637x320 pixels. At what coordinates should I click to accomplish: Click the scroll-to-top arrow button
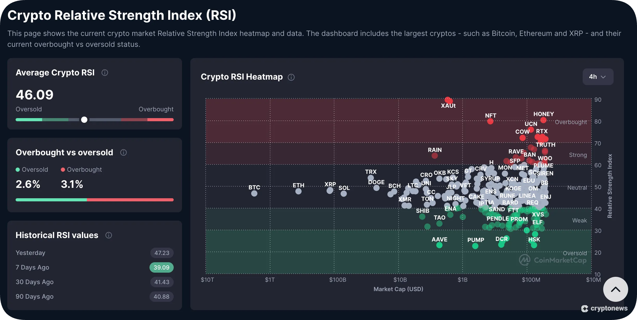tap(615, 289)
